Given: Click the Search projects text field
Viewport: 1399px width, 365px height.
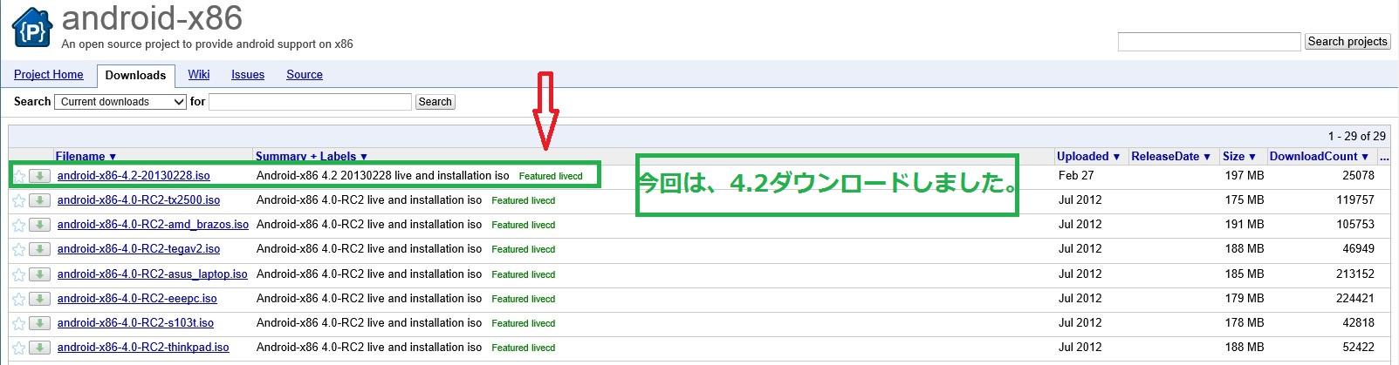Looking at the screenshot, I should pyautogui.click(x=1209, y=42).
